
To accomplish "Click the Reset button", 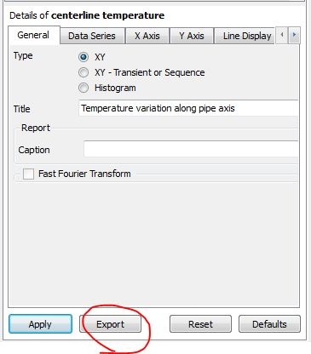I will pyautogui.click(x=200, y=324).
